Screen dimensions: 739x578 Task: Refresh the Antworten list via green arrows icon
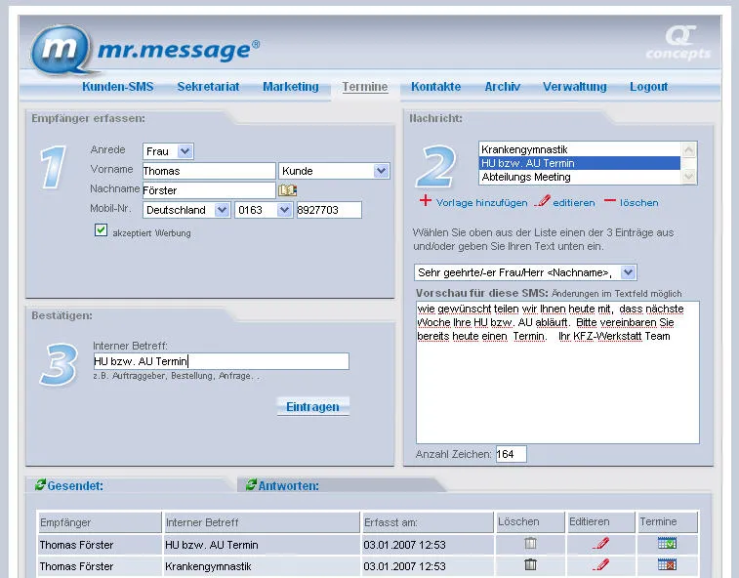pyautogui.click(x=251, y=484)
